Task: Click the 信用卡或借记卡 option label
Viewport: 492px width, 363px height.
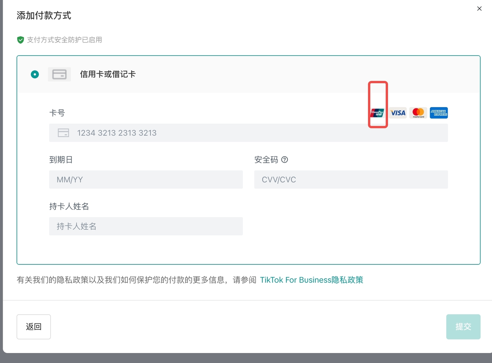Action: [x=108, y=74]
